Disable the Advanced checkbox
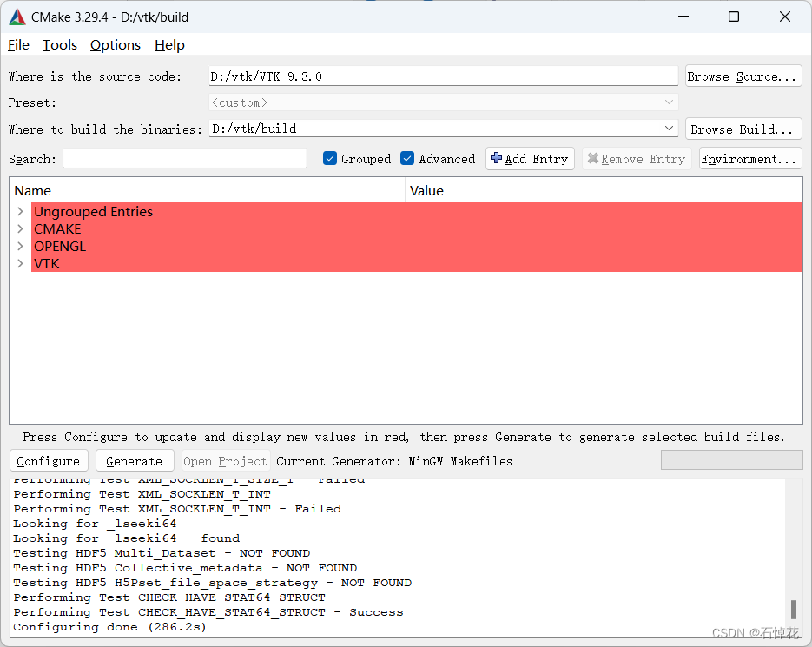This screenshot has height=647, width=812. click(407, 159)
